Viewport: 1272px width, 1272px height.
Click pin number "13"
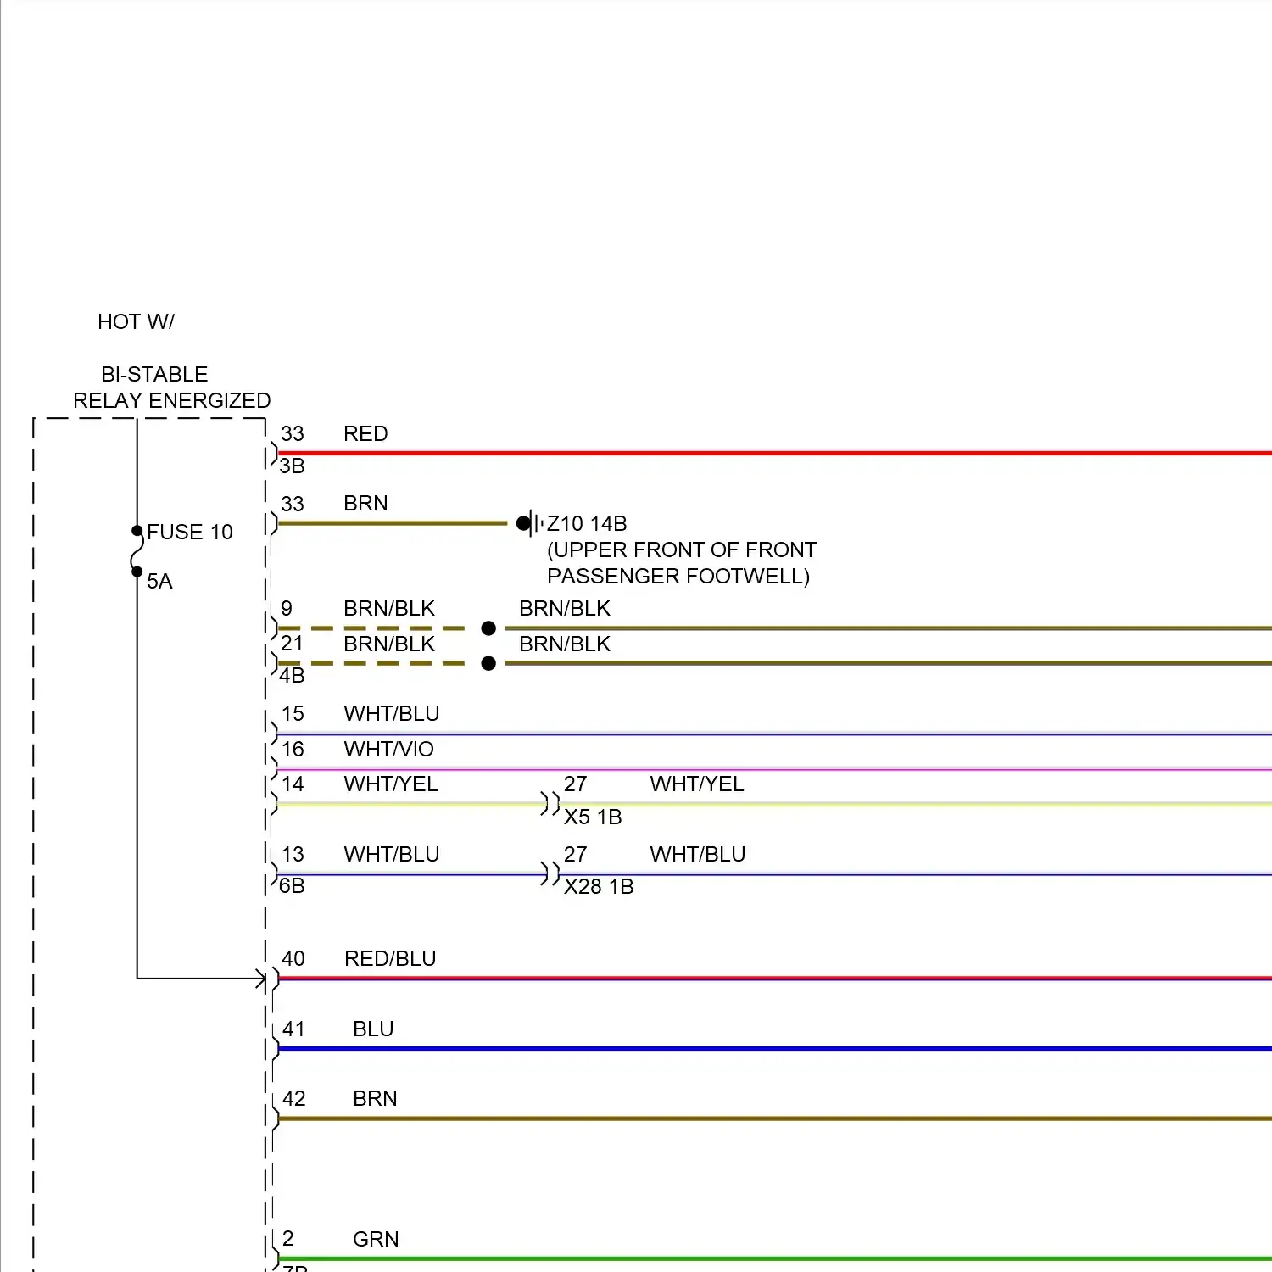coord(293,855)
